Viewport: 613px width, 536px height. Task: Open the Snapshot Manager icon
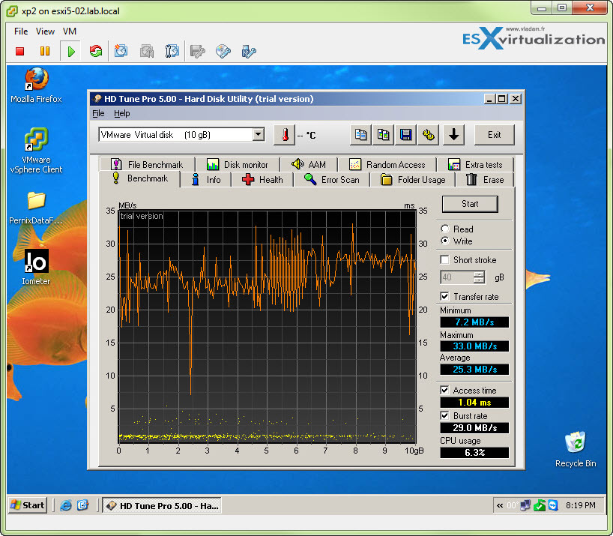click(x=172, y=51)
